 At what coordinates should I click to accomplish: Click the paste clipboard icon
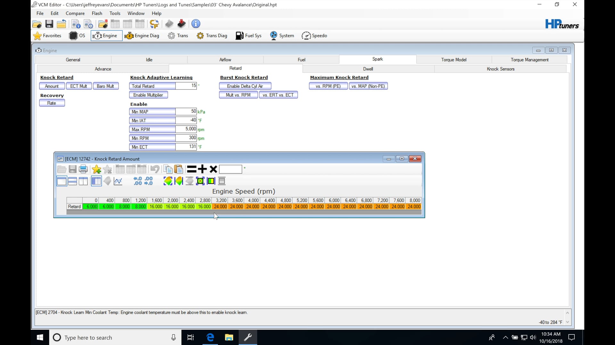[x=178, y=169]
